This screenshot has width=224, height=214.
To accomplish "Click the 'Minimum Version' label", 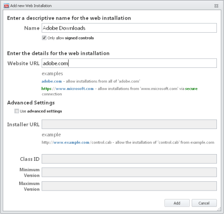I will tap(29, 173).
